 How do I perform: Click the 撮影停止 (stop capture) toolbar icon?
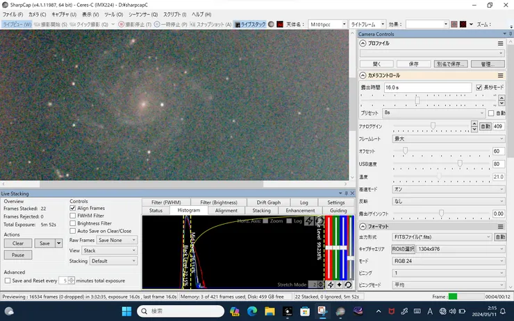coord(122,24)
